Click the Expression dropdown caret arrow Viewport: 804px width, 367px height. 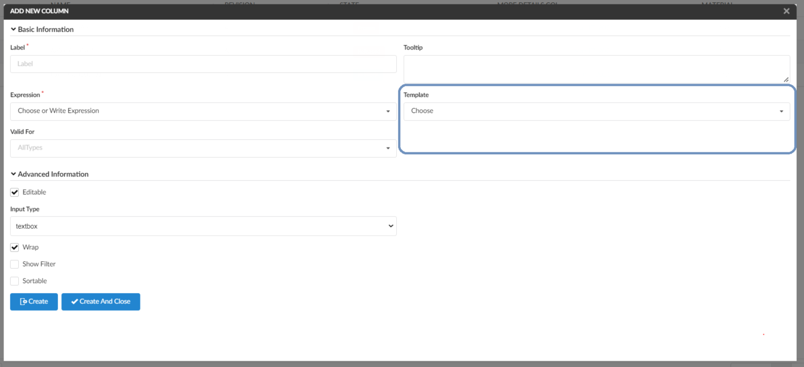pos(388,112)
